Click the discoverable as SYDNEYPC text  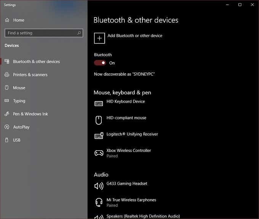click(125, 74)
